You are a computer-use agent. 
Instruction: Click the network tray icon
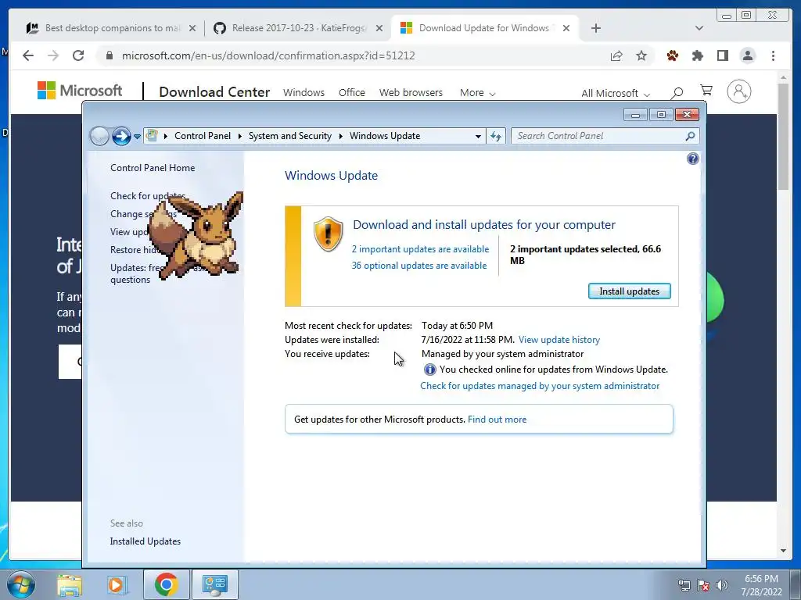[x=684, y=585]
